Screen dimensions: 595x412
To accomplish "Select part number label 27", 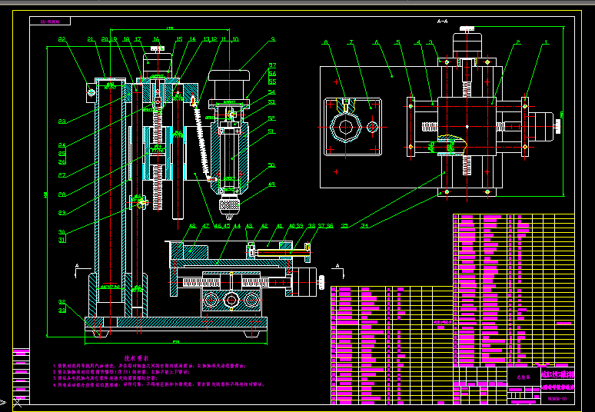I will (61, 175).
